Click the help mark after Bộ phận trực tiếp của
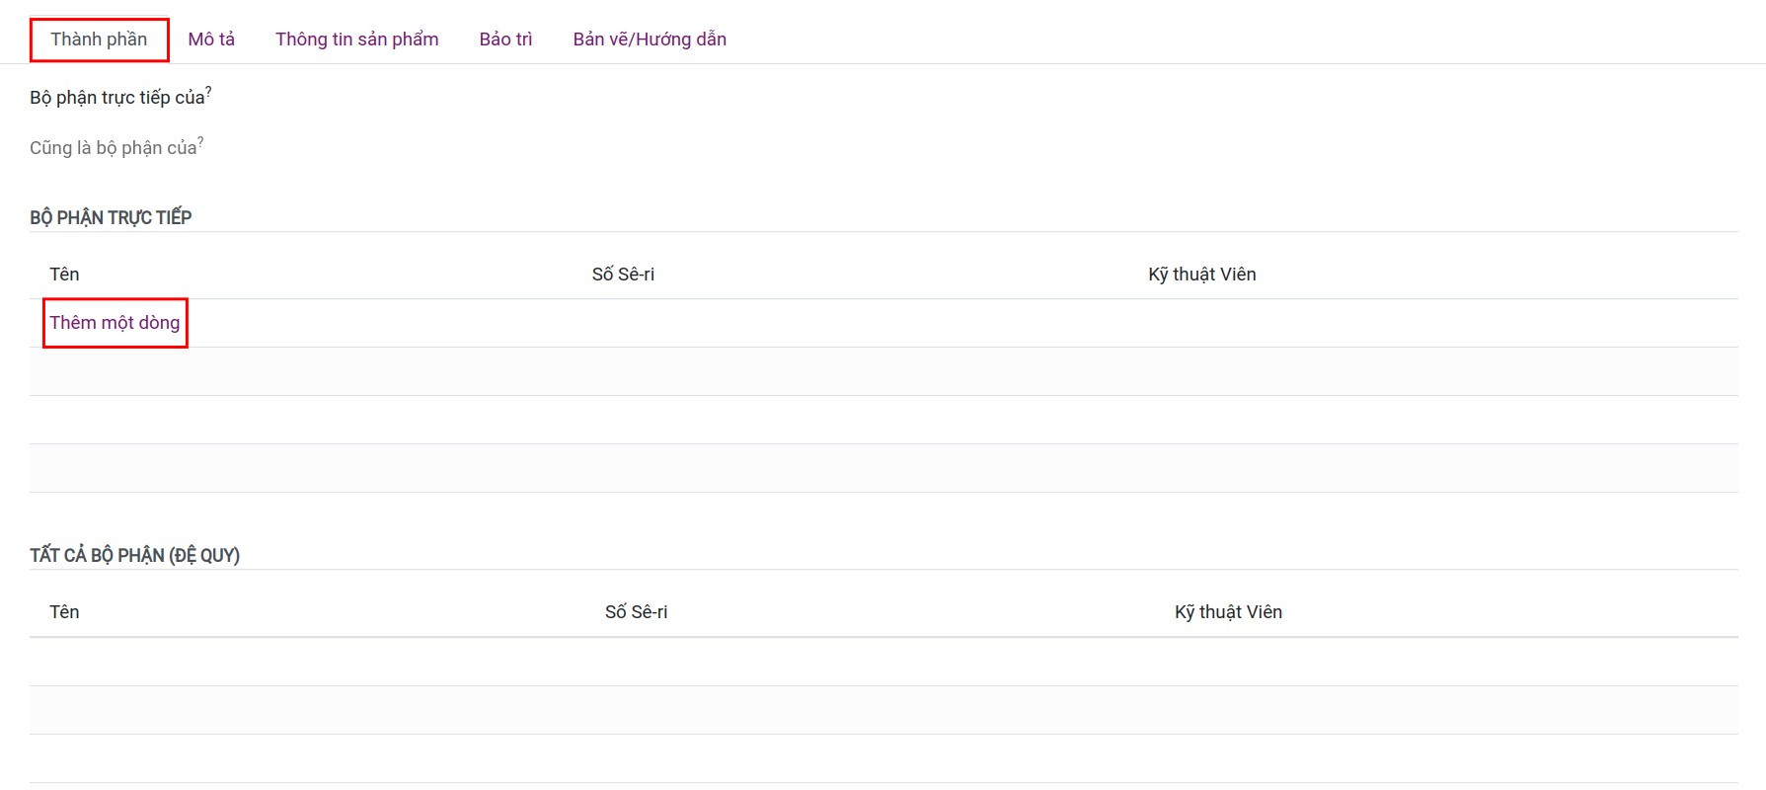 click(208, 91)
